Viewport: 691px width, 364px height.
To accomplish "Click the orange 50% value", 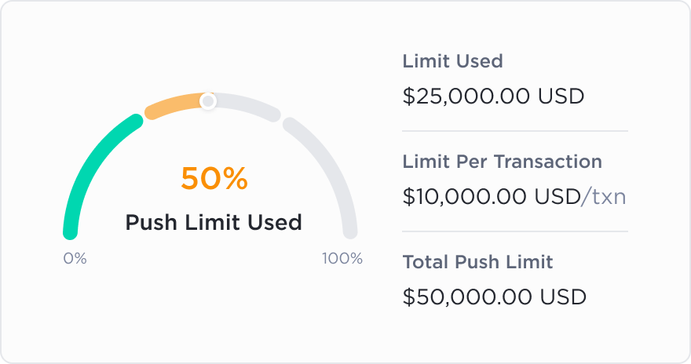I will tap(214, 178).
